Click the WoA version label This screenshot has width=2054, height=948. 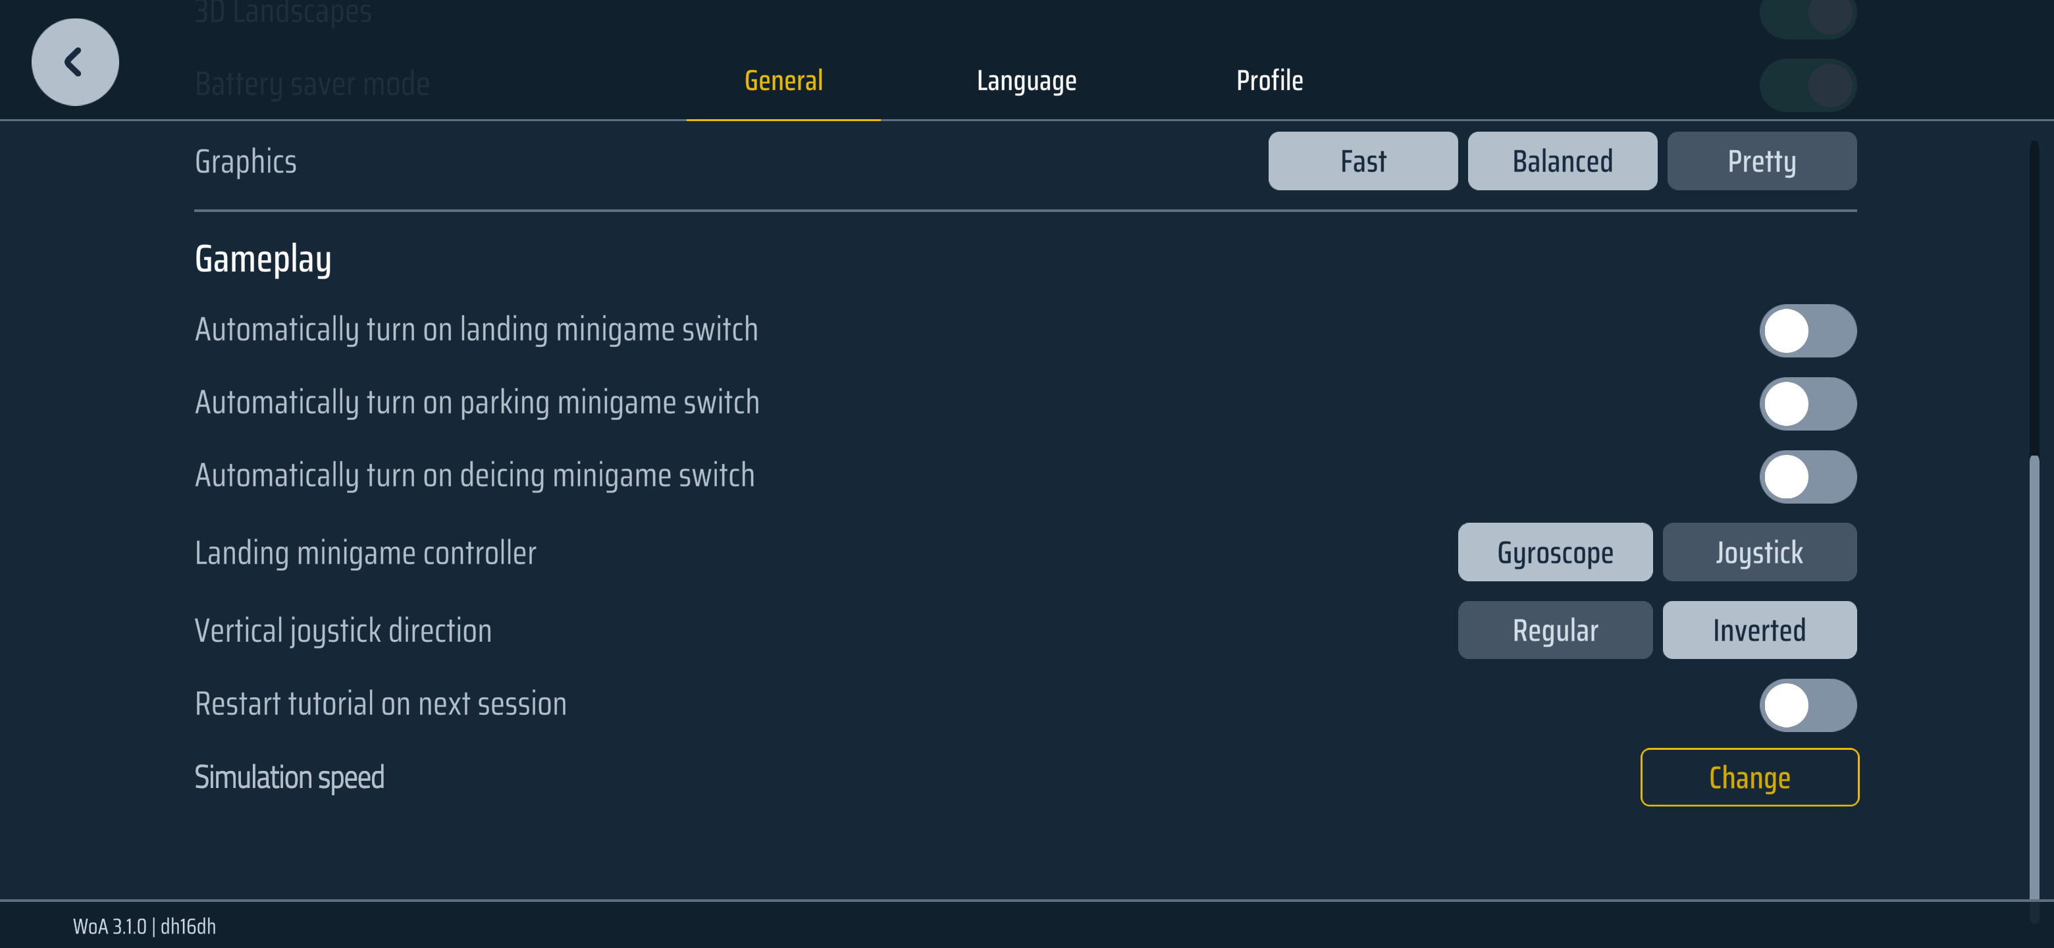144,926
